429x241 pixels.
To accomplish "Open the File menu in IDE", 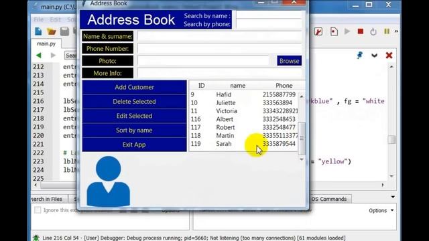I will click(39, 19).
